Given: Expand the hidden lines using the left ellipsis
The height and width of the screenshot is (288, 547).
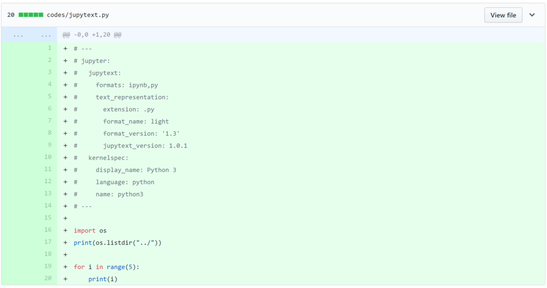Looking at the screenshot, I should (x=18, y=35).
